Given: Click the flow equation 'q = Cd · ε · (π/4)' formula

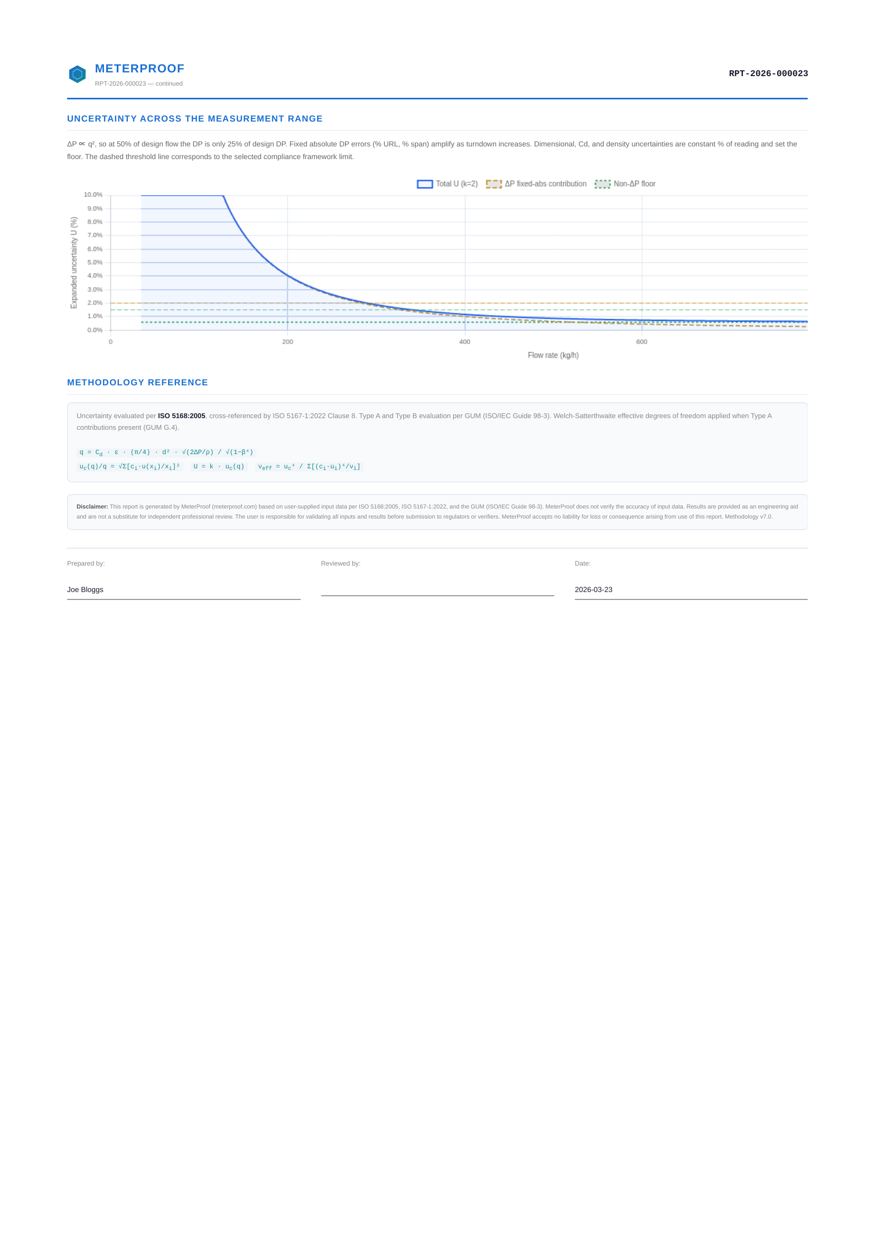Looking at the screenshot, I should tap(166, 452).
